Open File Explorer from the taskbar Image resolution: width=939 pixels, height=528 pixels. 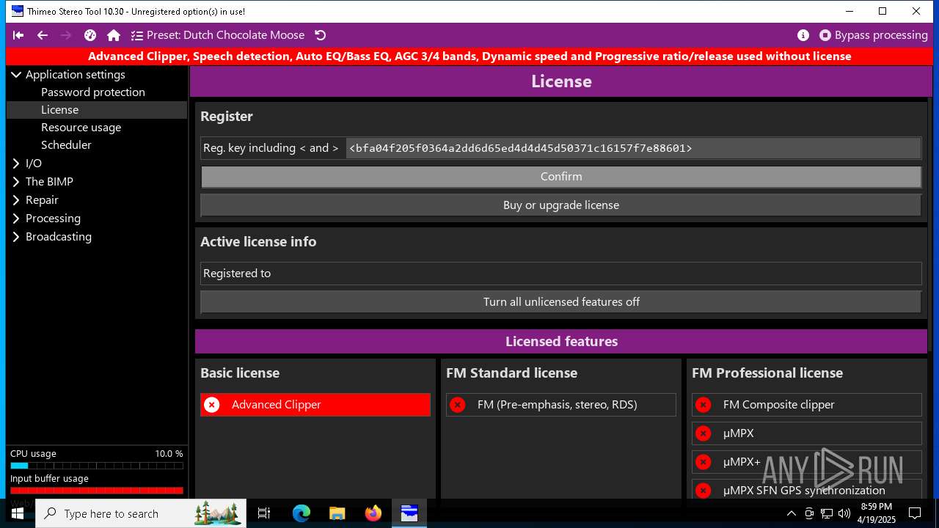click(337, 513)
